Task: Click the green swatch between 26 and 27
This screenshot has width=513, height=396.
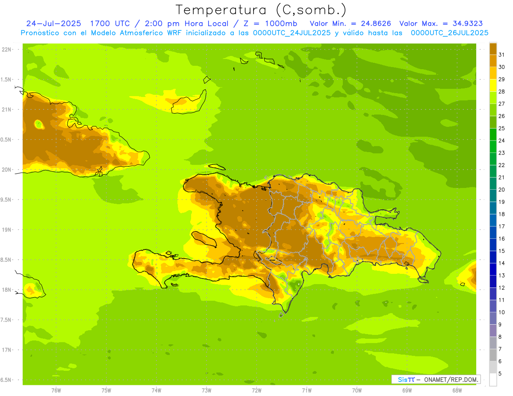Action: pos(493,110)
